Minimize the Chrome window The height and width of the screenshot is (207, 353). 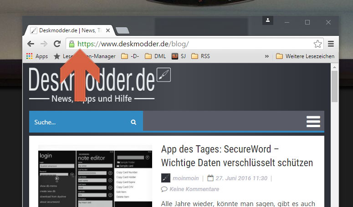pyautogui.click(x=287, y=22)
